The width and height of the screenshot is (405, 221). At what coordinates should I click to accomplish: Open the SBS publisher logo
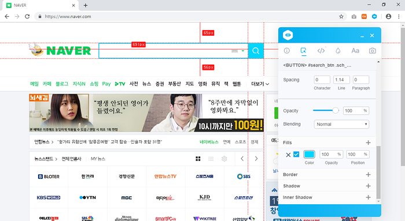pyautogui.click(x=244, y=177)
